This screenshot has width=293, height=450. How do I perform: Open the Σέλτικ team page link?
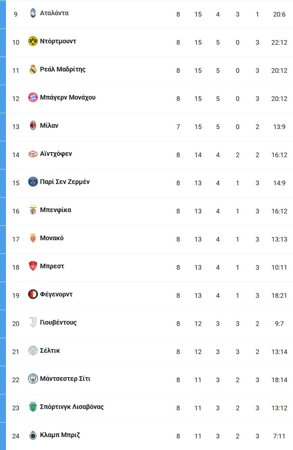[x=50, y=351]
